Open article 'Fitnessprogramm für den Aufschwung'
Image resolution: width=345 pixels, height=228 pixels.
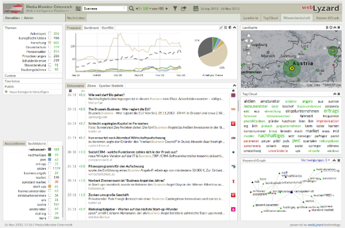pyautogui.click(x=116, y=166)
